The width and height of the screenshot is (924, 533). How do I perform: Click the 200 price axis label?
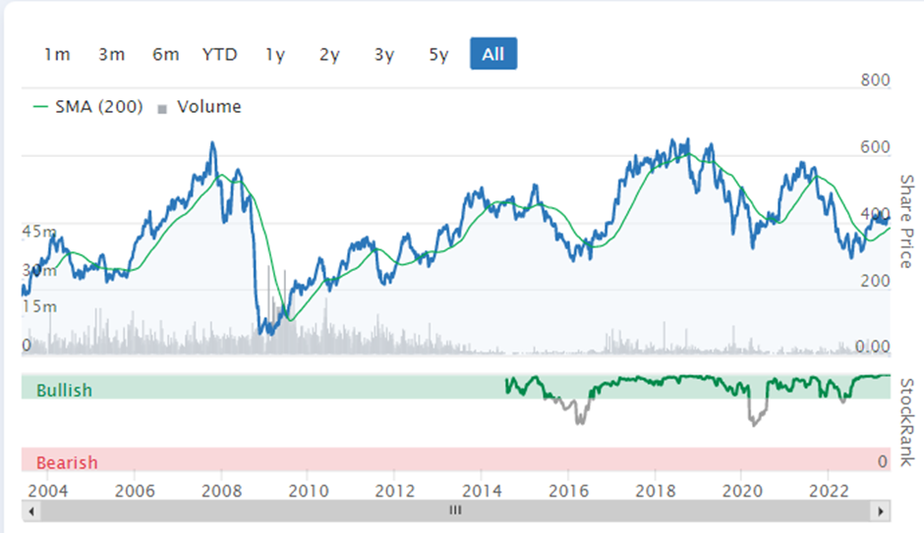(875, 281)
